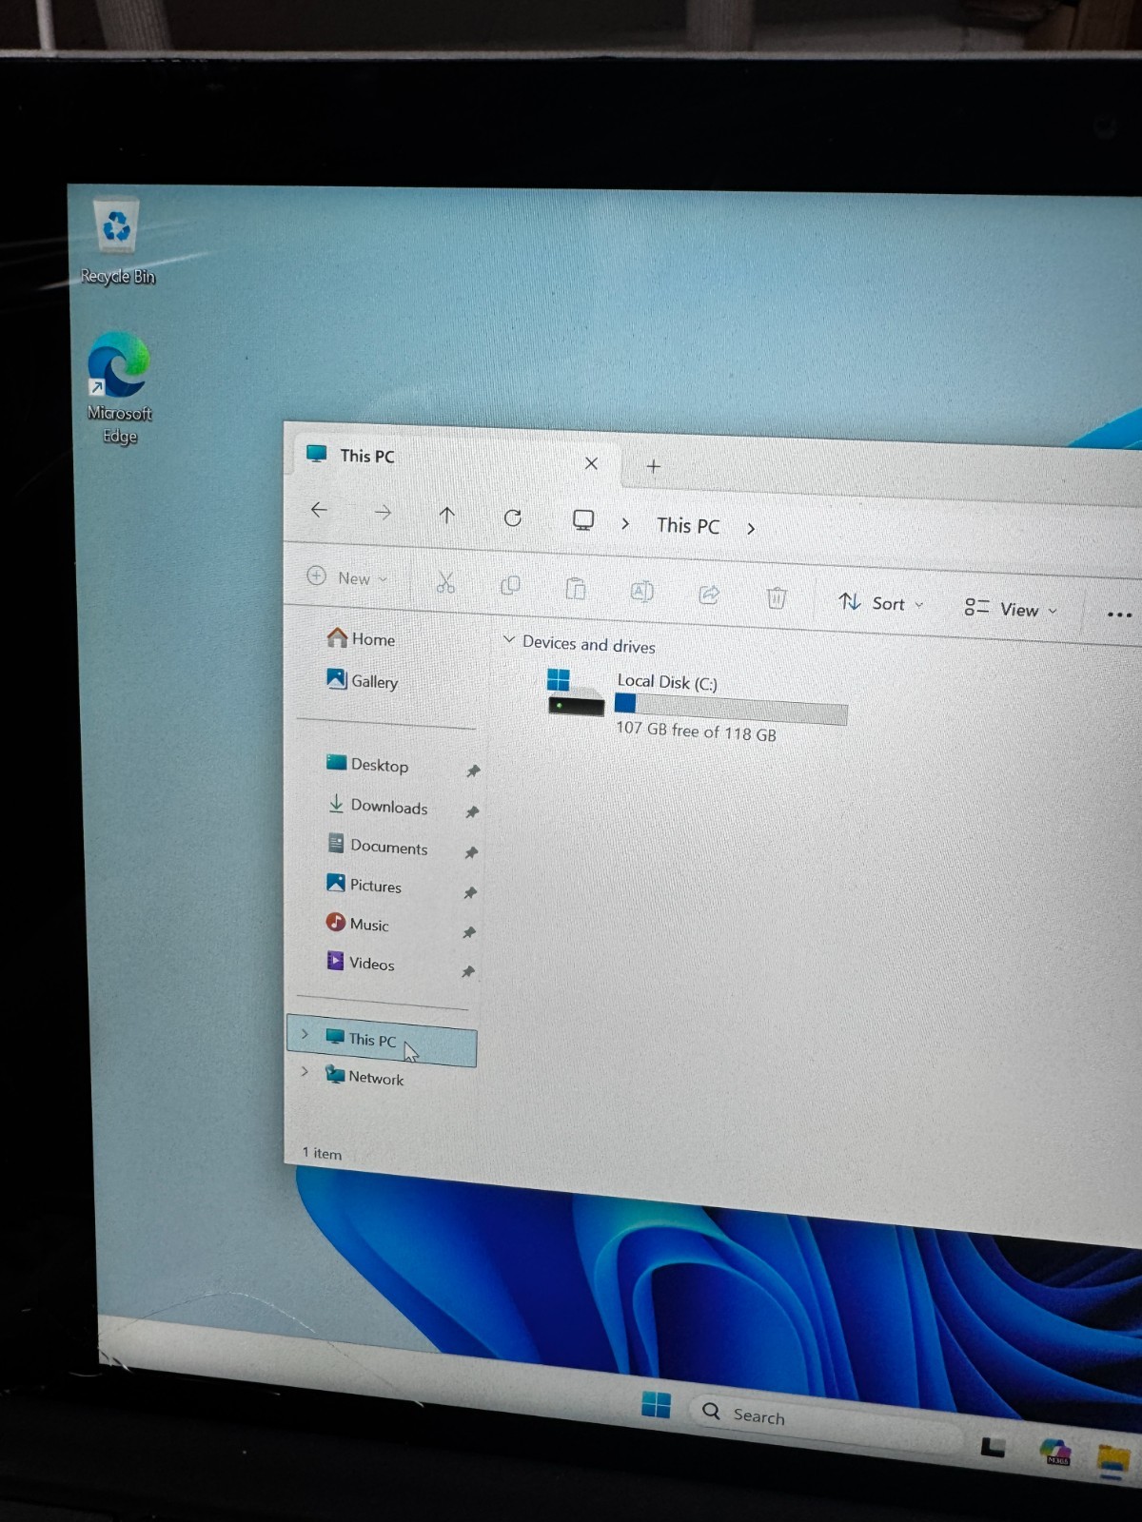Open the Sort options dropdown
This screenshot has width=1142, height=1522.
pos(881,603)
